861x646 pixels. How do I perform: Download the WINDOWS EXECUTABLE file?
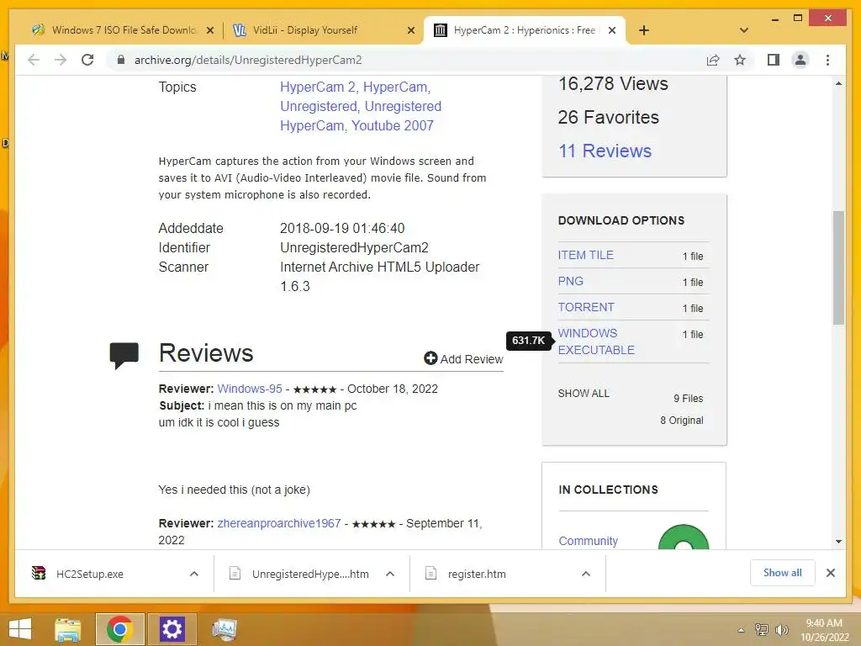(x=596, y=342)
